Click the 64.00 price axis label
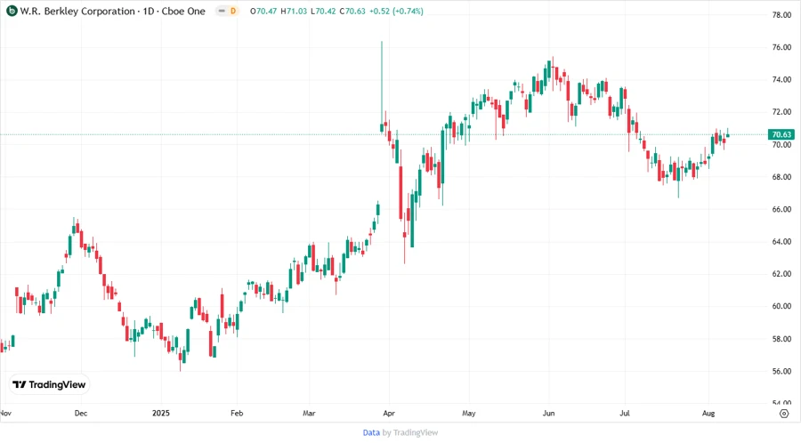This screenshot has width=801, height=443. 781,242
